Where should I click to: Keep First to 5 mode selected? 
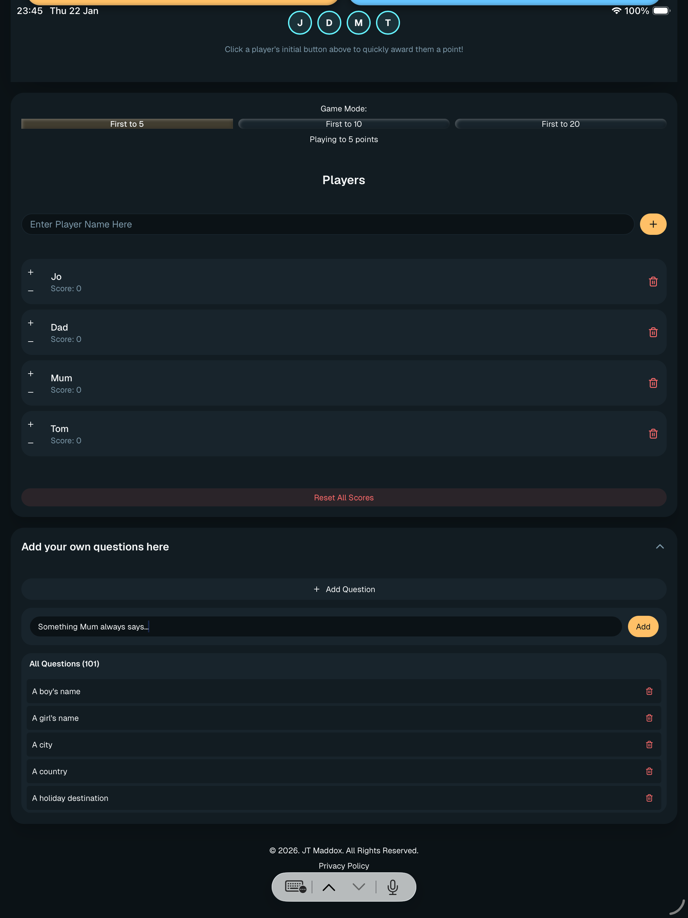[126, 124]
